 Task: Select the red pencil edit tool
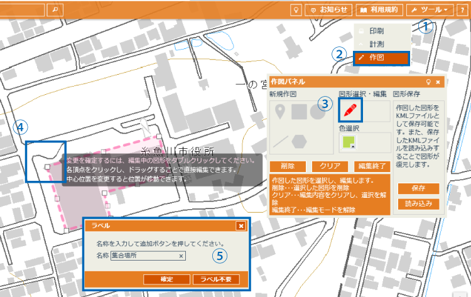tap(350, 110)
